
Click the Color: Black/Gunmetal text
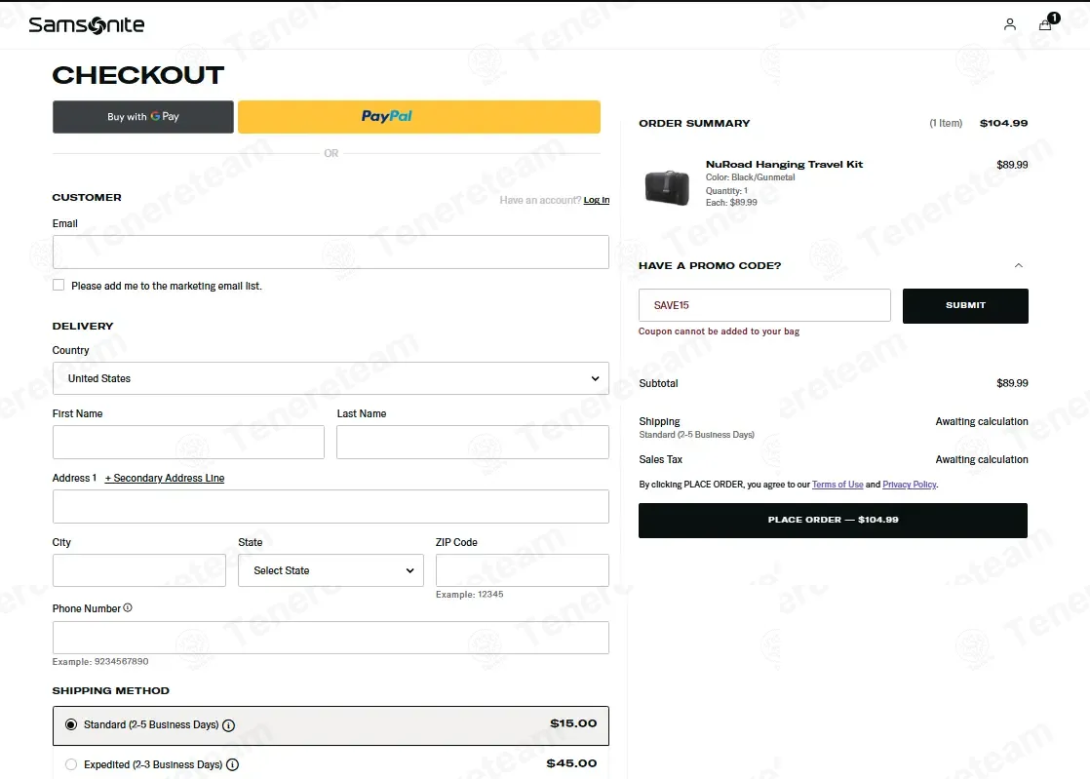(x=750, y=177)
